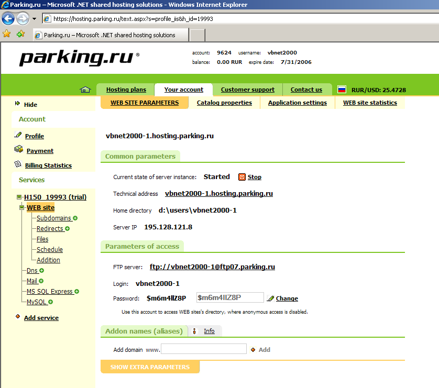Screen dimensions: 439x388
Task: Open the technical address vbnet2000-1.hosting.parking.ru link
Action: pos(218,194)
